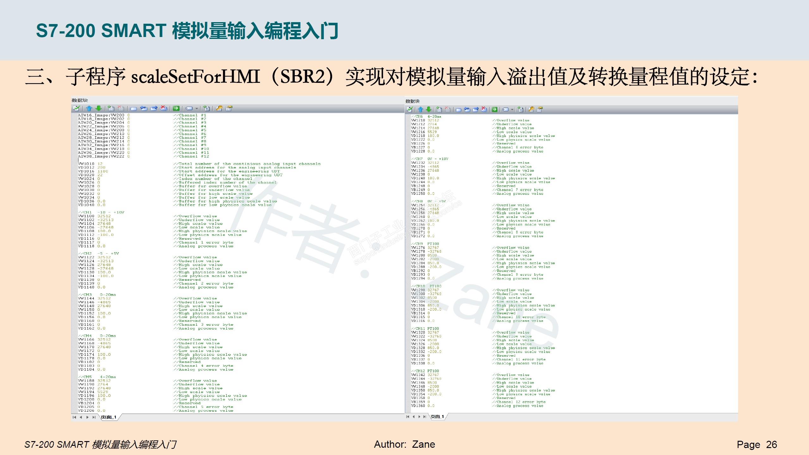
Task: Click the key protection icon in left toolbar
Action: click(219, 108)
